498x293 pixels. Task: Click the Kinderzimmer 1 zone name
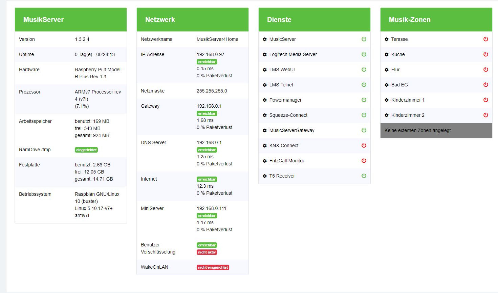pos(408,100)
